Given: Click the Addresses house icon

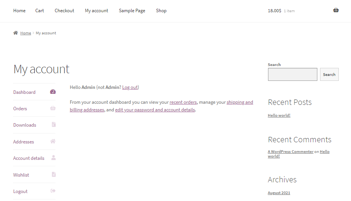Looking at the screenshot, I should click(53, 141).
